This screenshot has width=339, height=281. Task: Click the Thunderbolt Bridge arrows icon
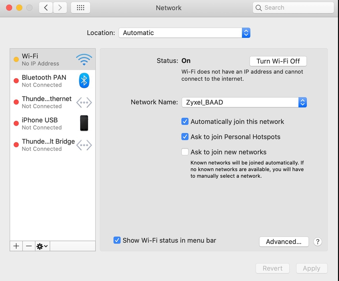click(84, 145)
